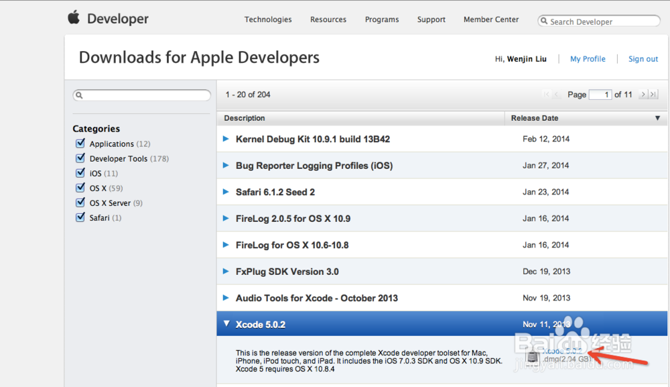Click the Apple logo icon
The width and height of the screenshot is (670, 387).
(74, 17)
